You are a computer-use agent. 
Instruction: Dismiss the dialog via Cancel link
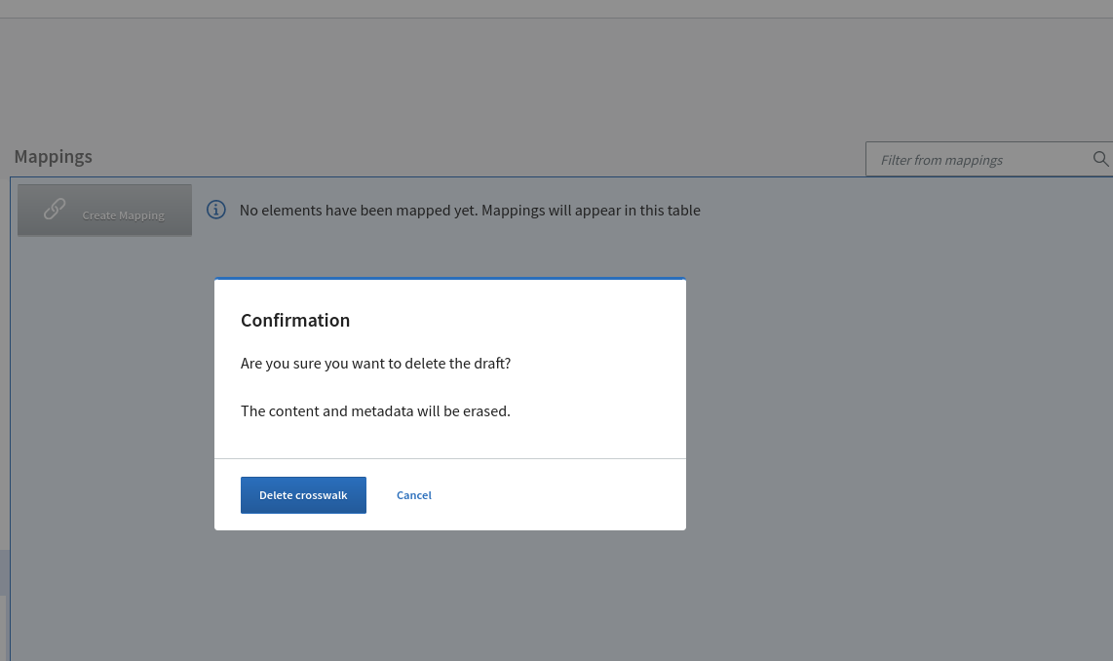pyautogui.click(x=414, y=495)
